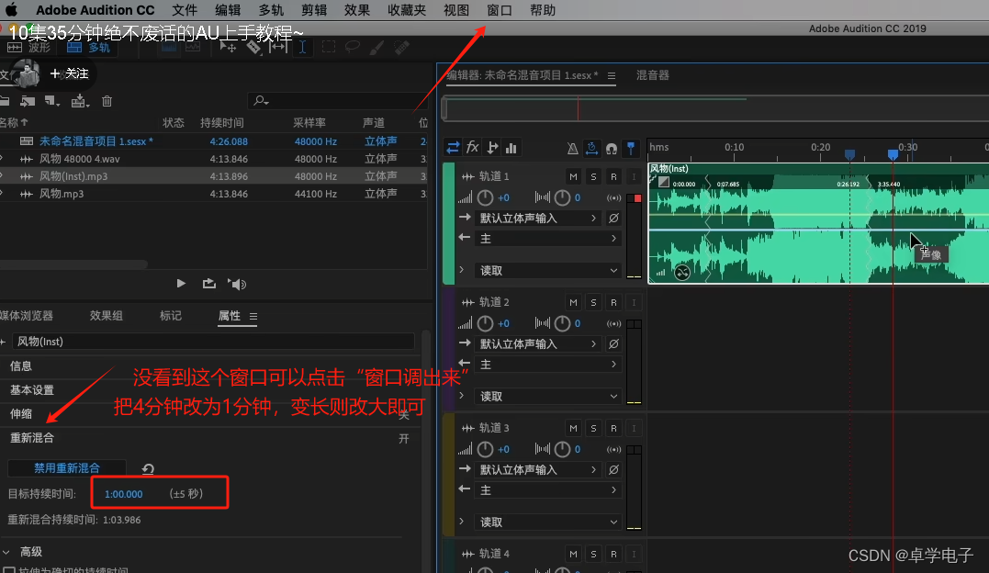This screenshot has height=573, width=989.
Task: Expand automation lanes arrow on 轨道 3
Action: (x=461, y=522)
